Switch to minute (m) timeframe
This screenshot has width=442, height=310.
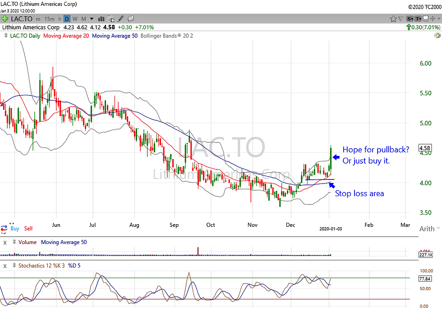[38, 19]
